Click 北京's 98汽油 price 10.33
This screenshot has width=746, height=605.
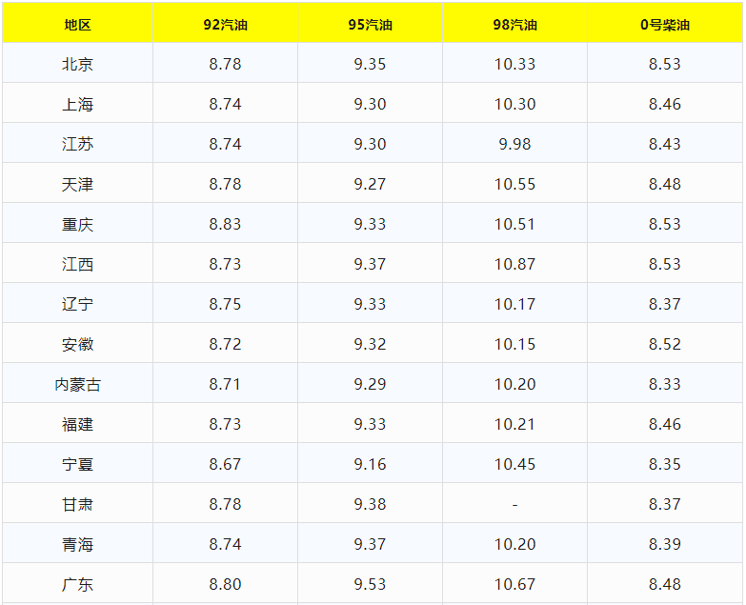[514, 64]
